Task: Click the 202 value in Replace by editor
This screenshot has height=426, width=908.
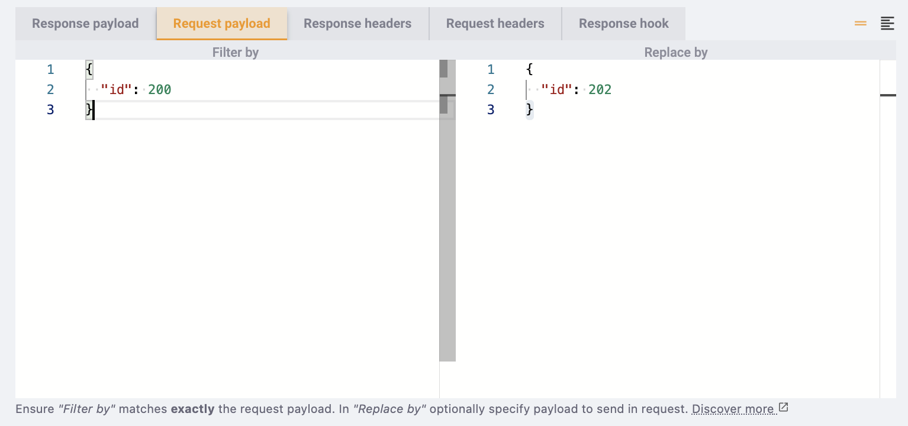Action: tap(600, 90)
